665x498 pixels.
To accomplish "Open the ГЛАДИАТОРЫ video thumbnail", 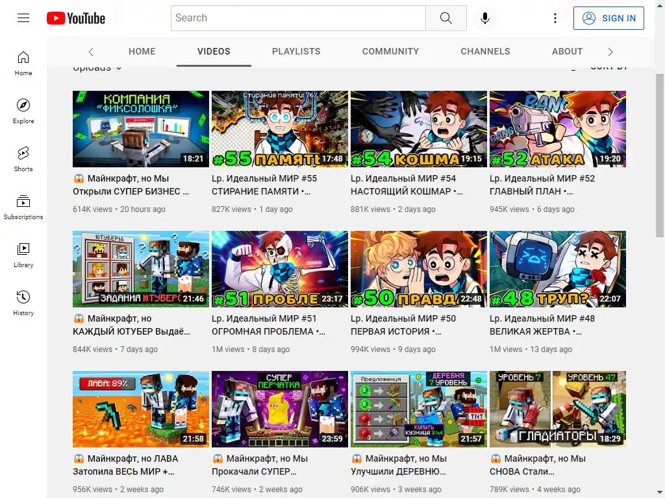I will pos(558,409).
